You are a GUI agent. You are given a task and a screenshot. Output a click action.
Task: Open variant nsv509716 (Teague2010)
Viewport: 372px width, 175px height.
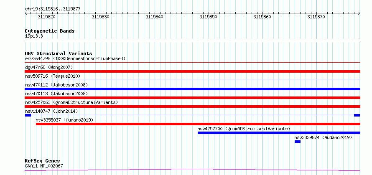point(53,76)
